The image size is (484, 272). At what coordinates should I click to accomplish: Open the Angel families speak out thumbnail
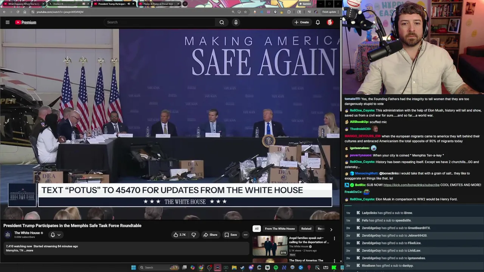coord(270,246)
